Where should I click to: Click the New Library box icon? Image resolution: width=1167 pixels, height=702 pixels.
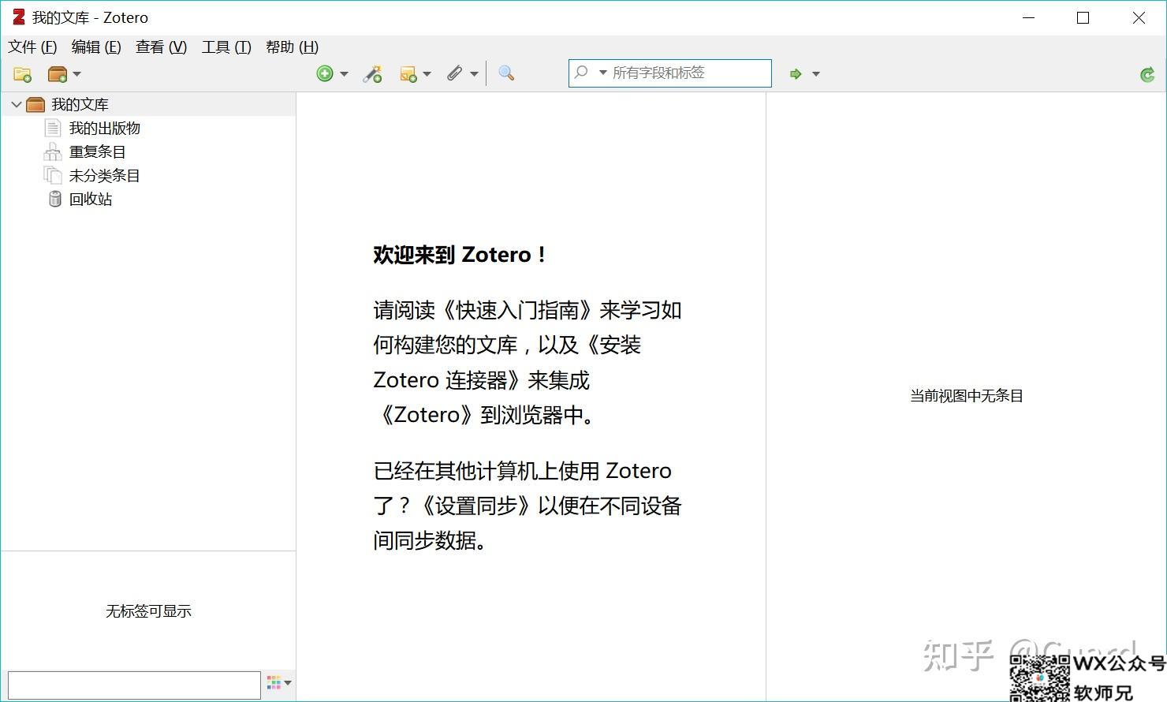(57, 74)
